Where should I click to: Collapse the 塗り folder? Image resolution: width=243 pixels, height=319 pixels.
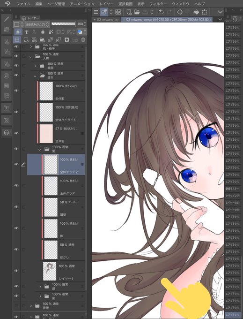pos(35,76)
